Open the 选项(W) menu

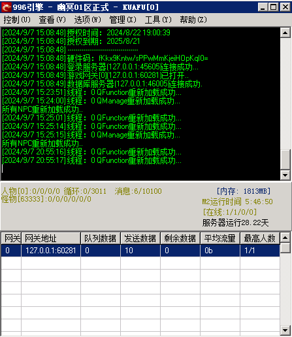point(88,20)
